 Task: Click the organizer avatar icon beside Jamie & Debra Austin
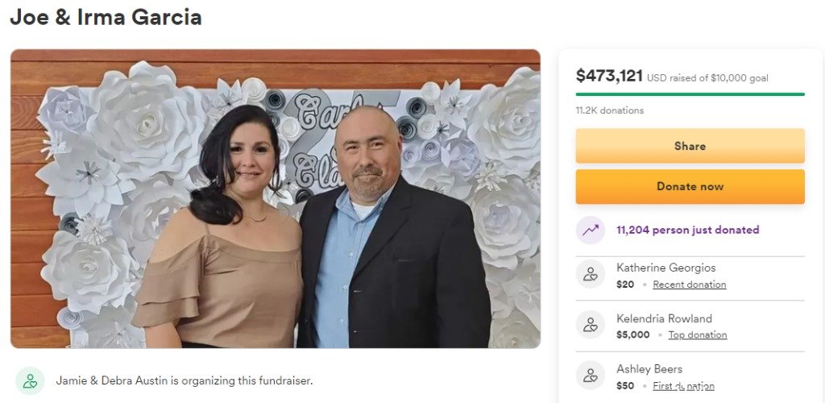coord(30,381)
